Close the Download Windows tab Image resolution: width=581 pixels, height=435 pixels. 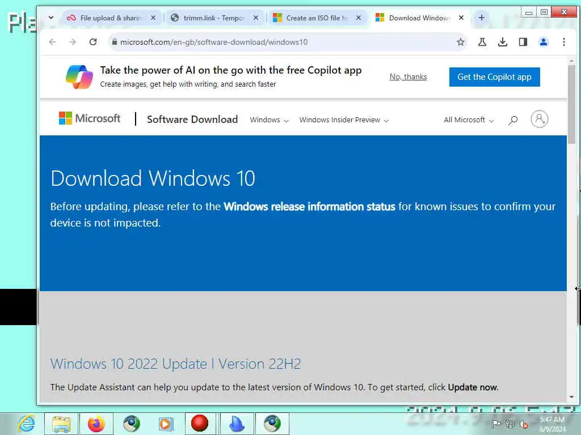coord(461,18)
